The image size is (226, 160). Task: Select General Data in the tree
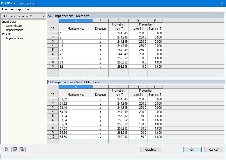(x=14, y=26)
